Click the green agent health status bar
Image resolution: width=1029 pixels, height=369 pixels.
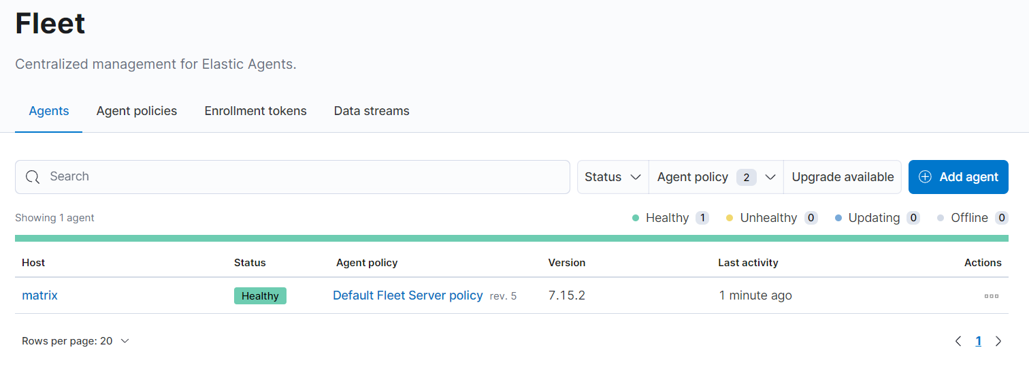point(512,238)
